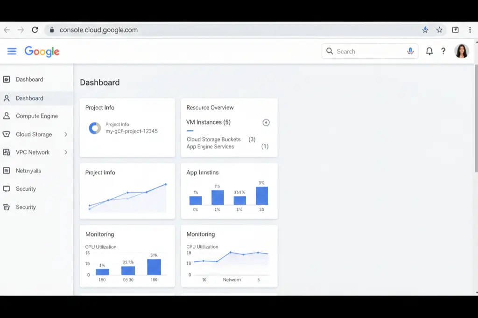Click the site security lock icon
The height and width of the screenshot is (318, 478).
(x=51, y=29)
